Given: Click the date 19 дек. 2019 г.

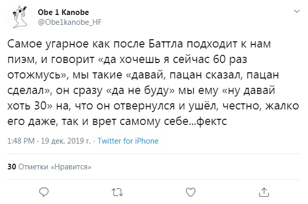Looking at the screenshot, I should (66, 141).
